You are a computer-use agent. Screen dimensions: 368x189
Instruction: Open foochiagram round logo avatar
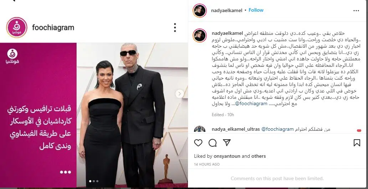click(x=17, y=27)
